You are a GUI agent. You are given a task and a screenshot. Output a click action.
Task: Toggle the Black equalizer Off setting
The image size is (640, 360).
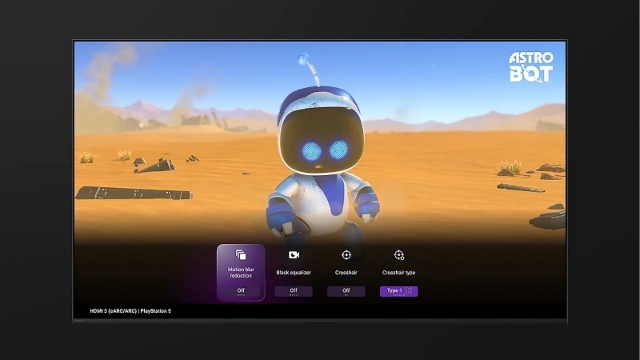pos(294,290)
